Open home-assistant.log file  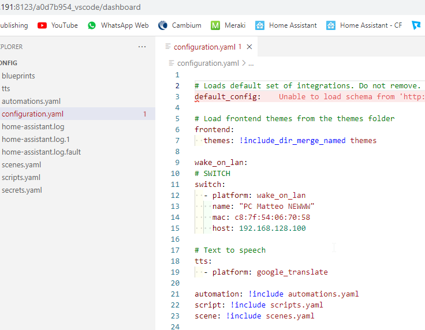(x=33, y=127)
